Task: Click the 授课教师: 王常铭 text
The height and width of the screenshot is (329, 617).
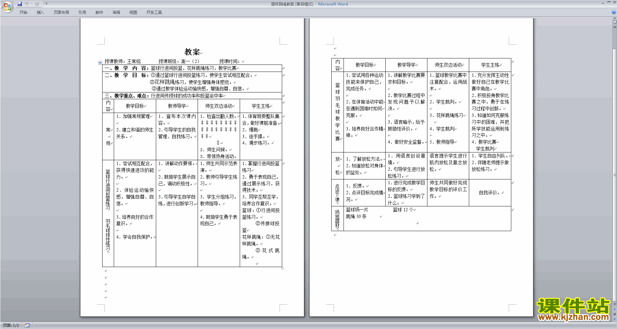Action: tap(123, 61)
